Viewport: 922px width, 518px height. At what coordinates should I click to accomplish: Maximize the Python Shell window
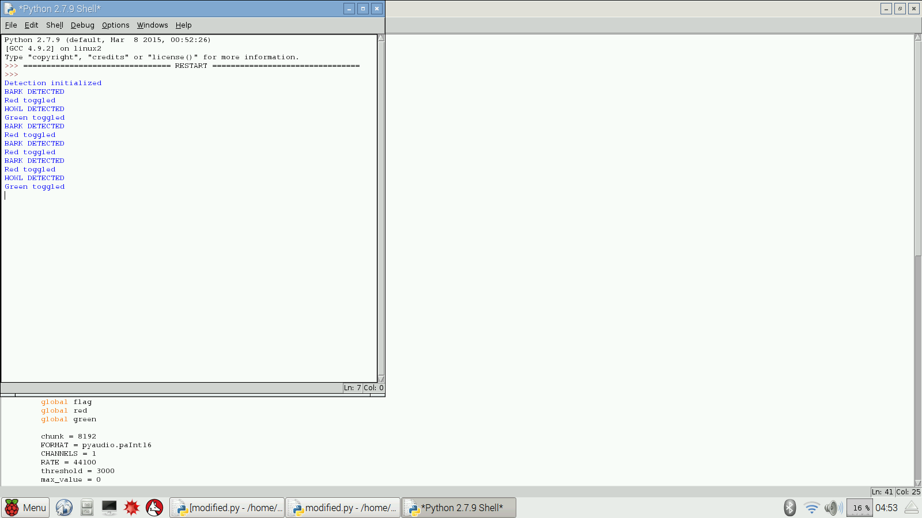tap(363, 9)
